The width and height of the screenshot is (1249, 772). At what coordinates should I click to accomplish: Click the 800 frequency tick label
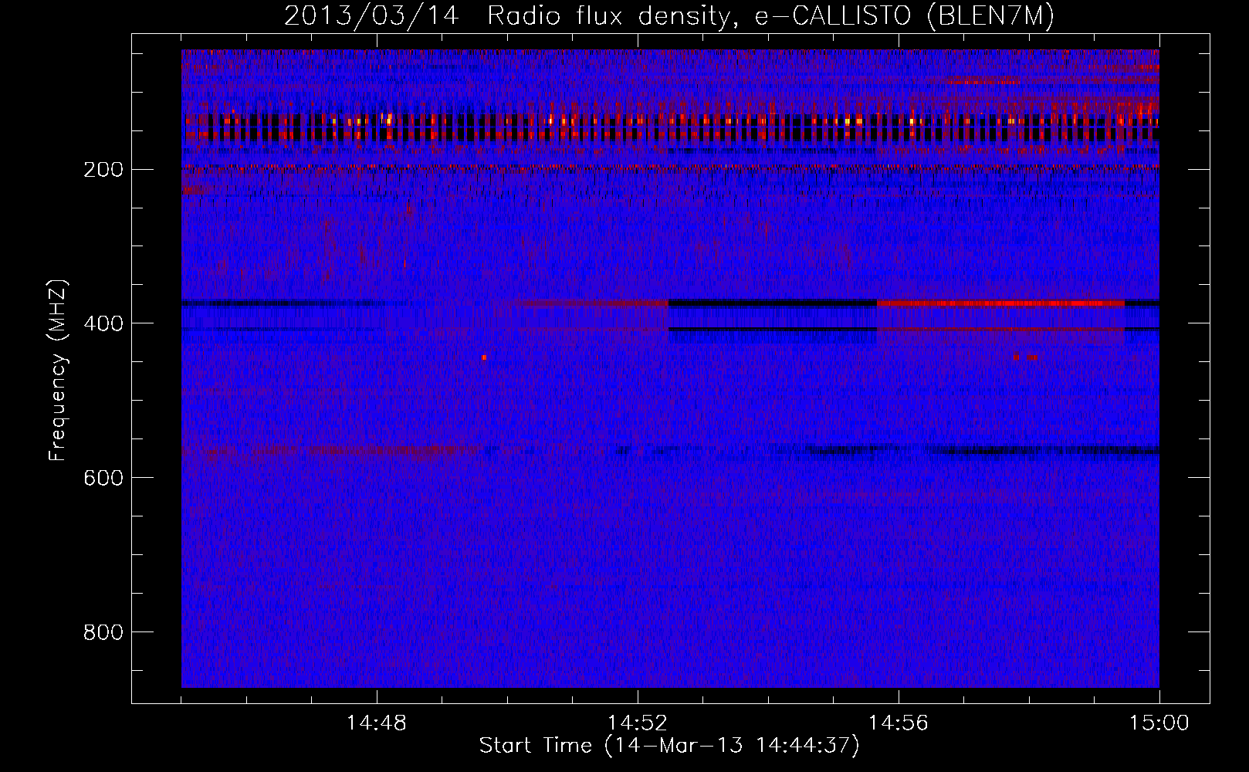coord(103,632)
